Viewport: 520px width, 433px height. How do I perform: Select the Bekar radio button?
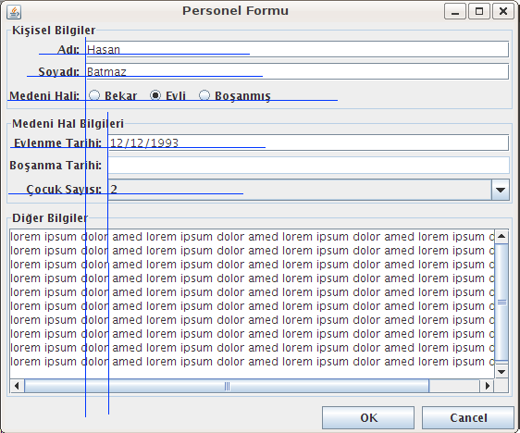(113, 96)
